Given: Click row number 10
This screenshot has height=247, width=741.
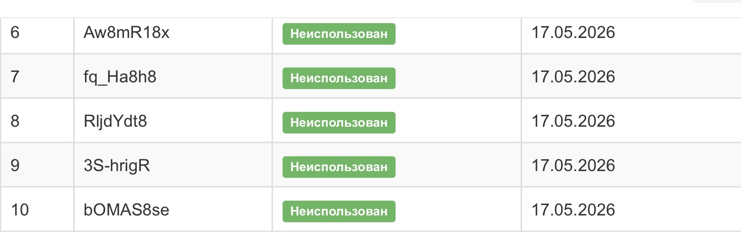Looking at the screenshot, I should click(x=20, y=211).
